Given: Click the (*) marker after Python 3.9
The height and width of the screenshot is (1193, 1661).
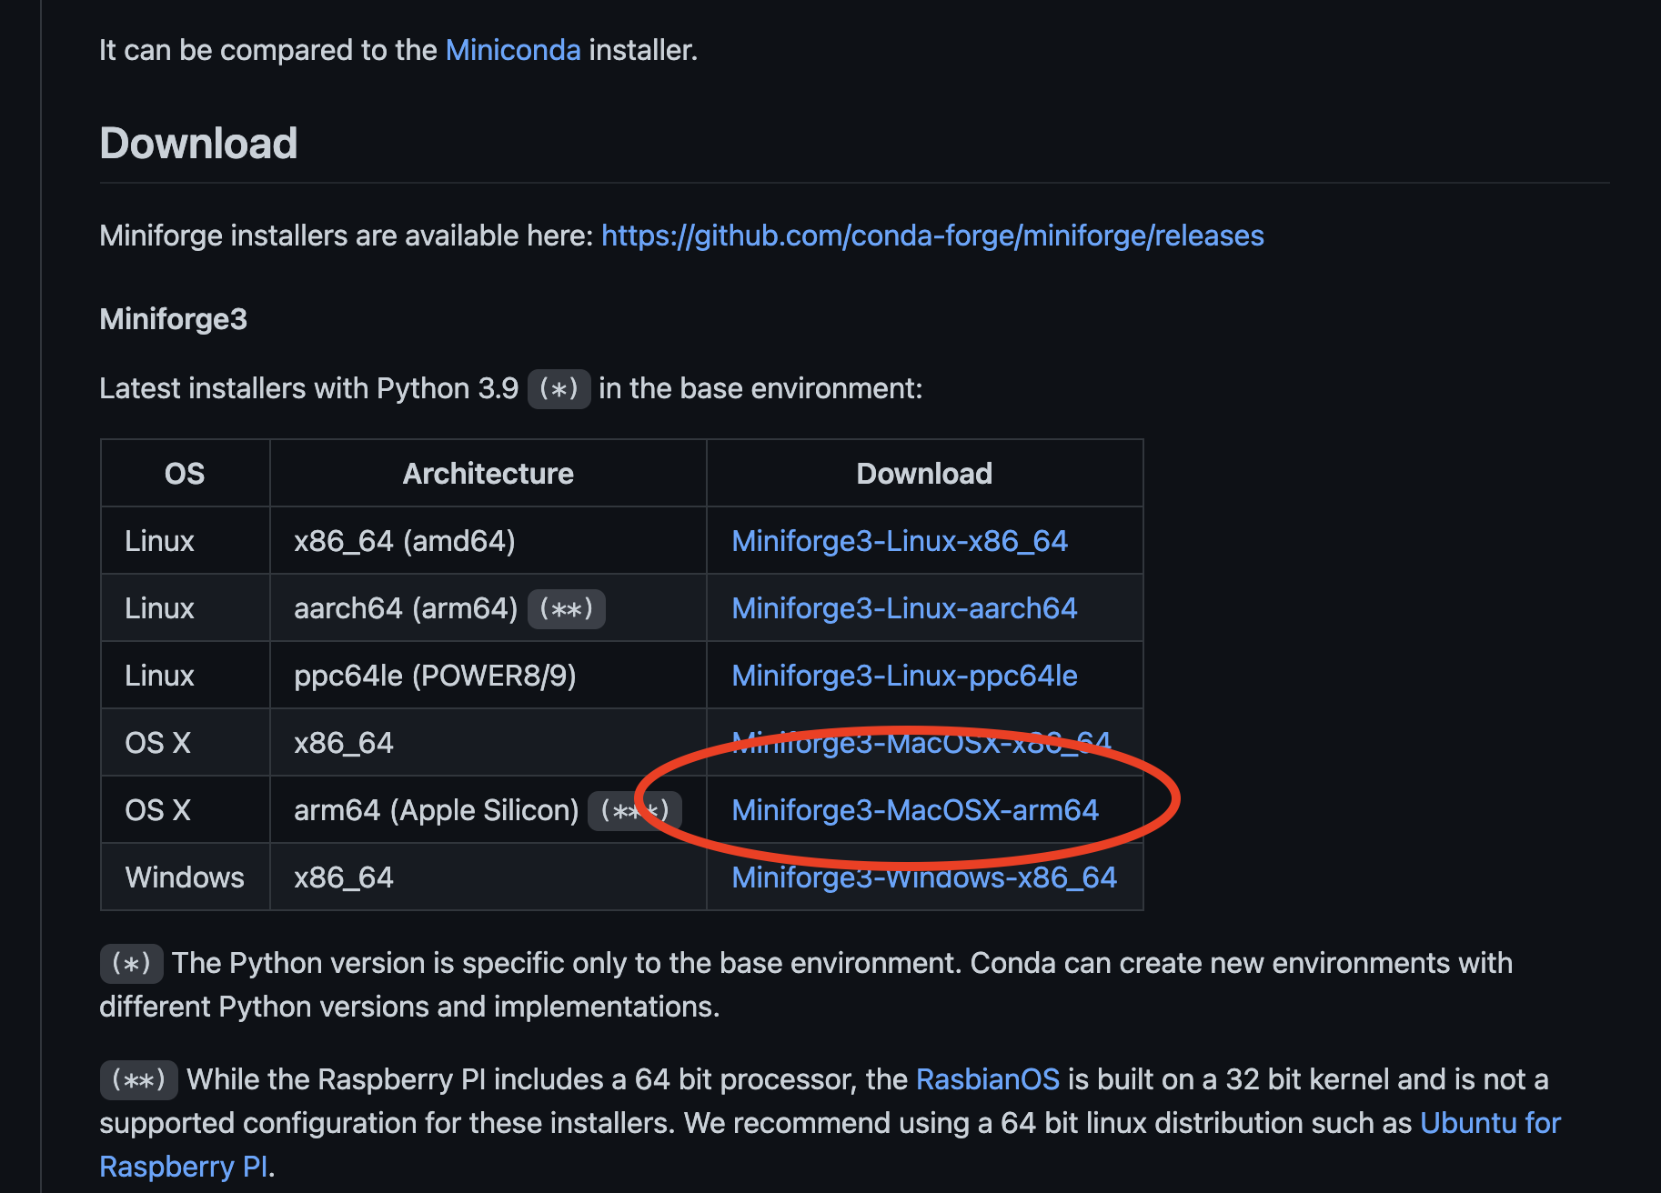Looking at the screenshot, I should (559, 389).
